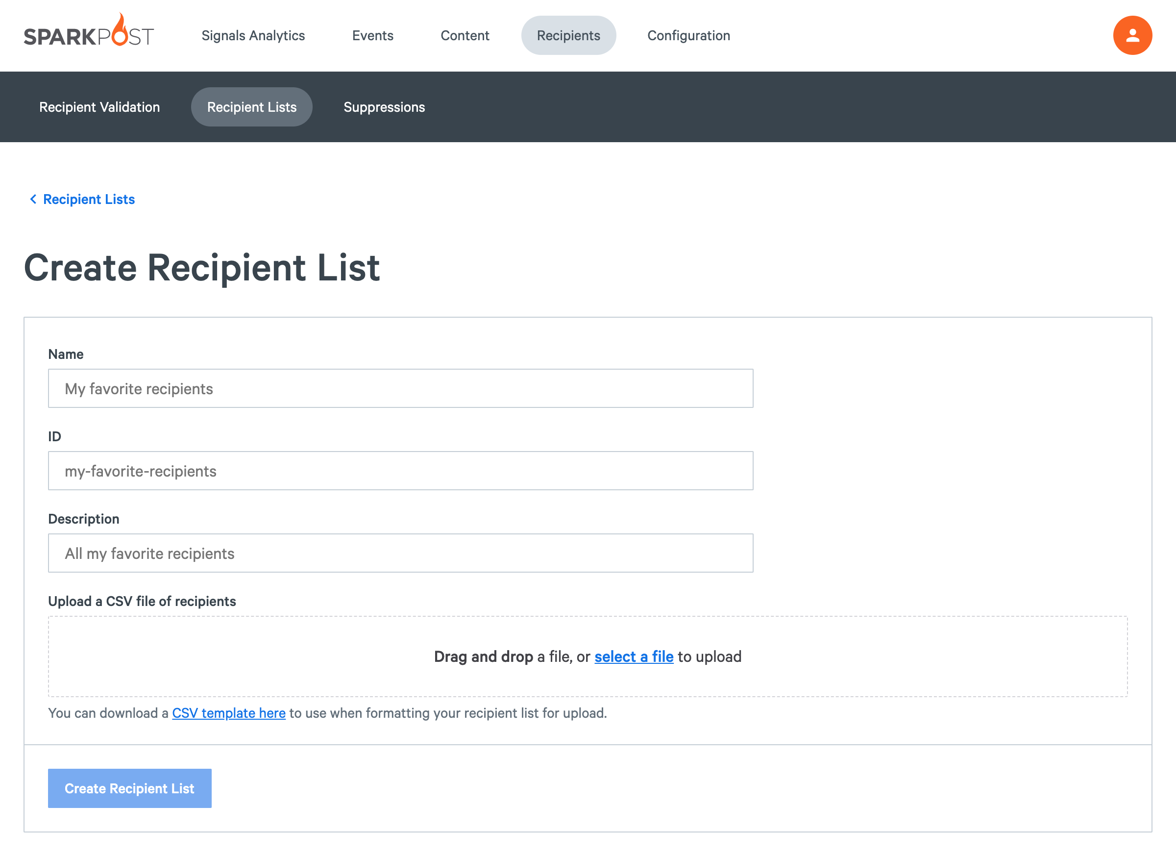Go back via Recipient Lists breadcrumb link
The image size is (1176, 857).
point(89,199)
